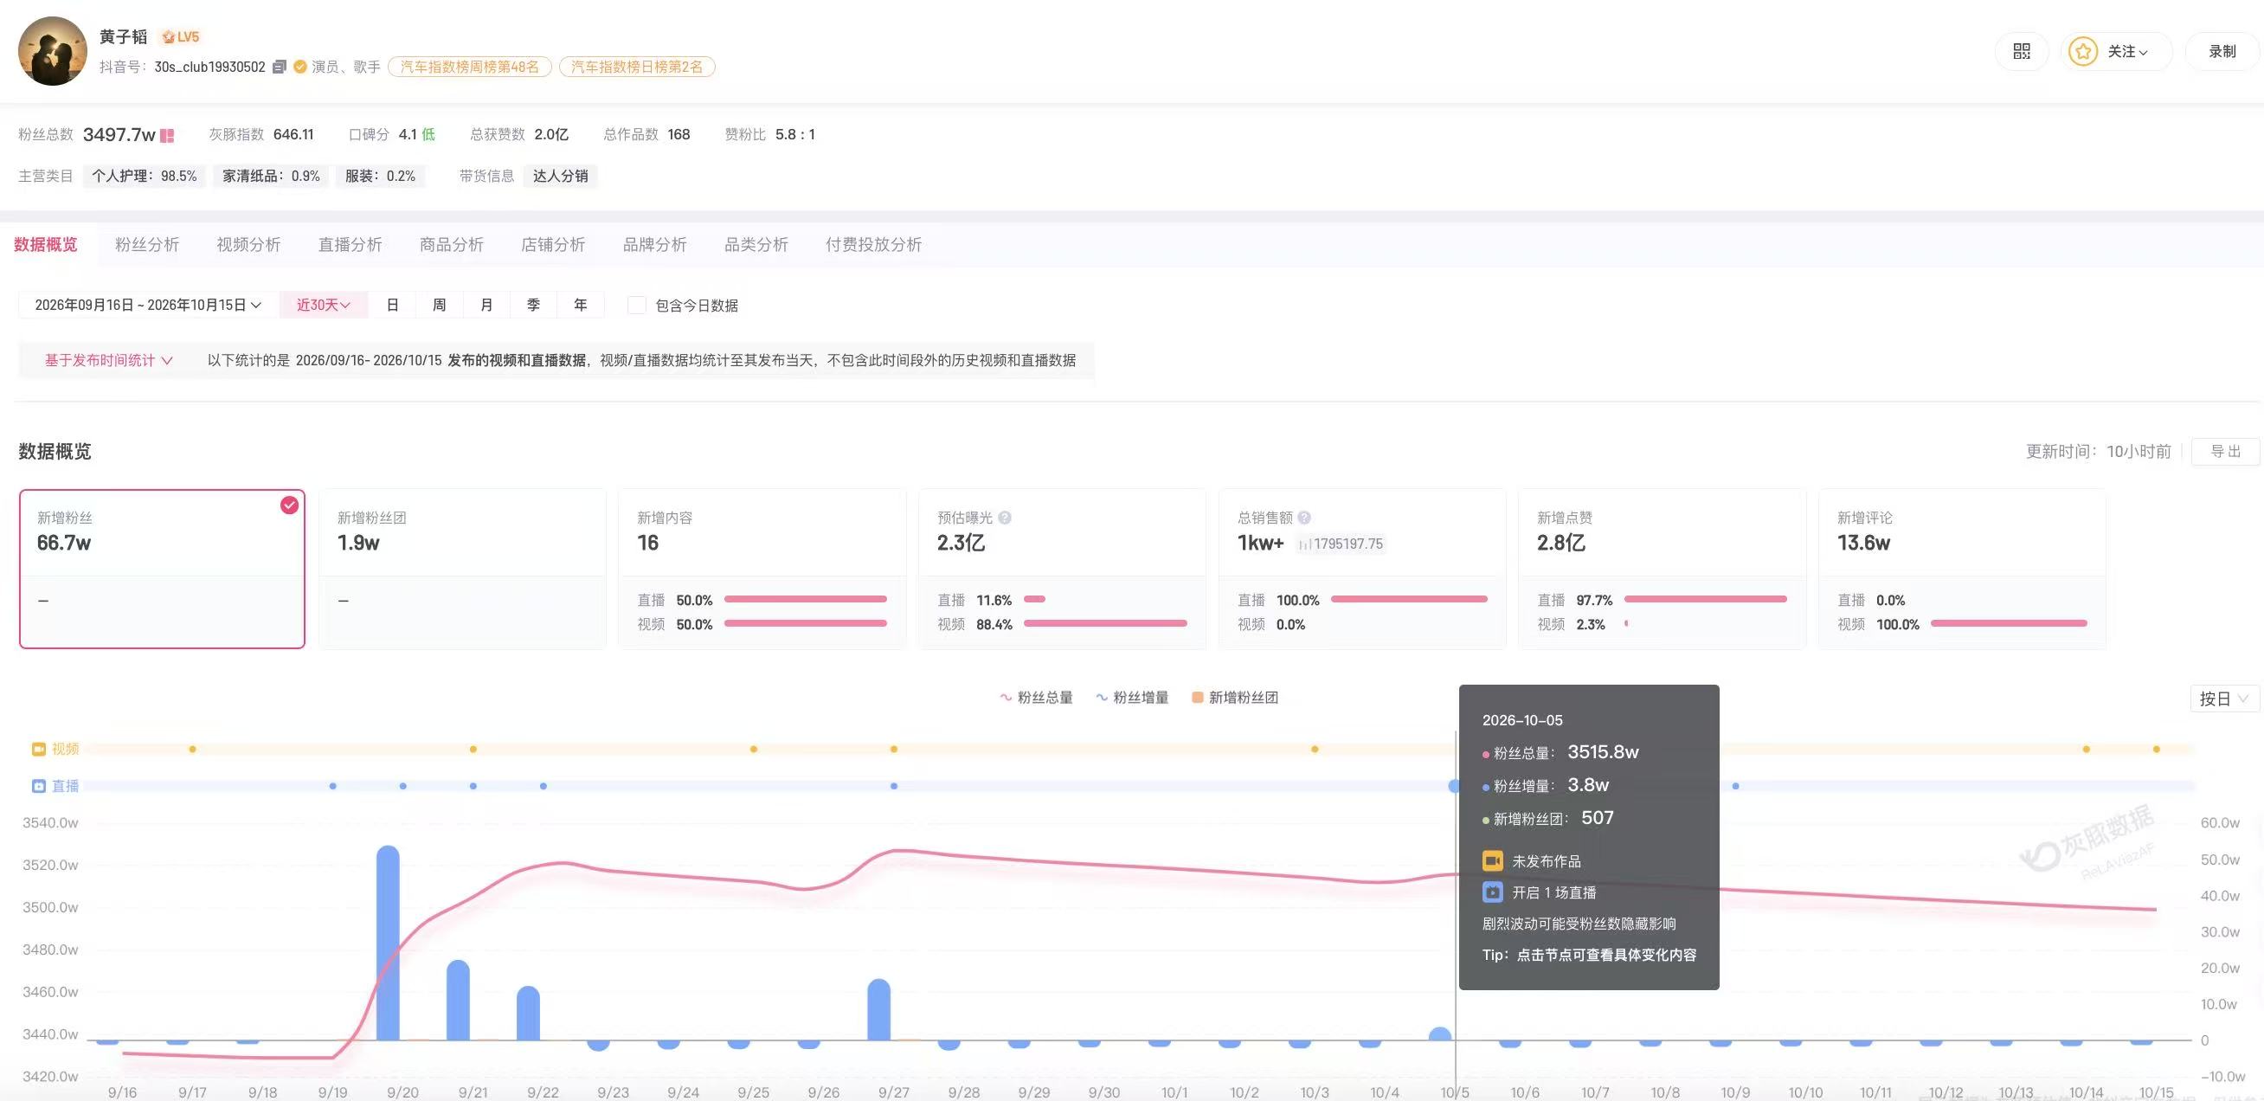The height and width of the screenshot is (1101, 2264).
Task: Open the 按日 granularity dropdown
Action: (x=2223, y=699)
